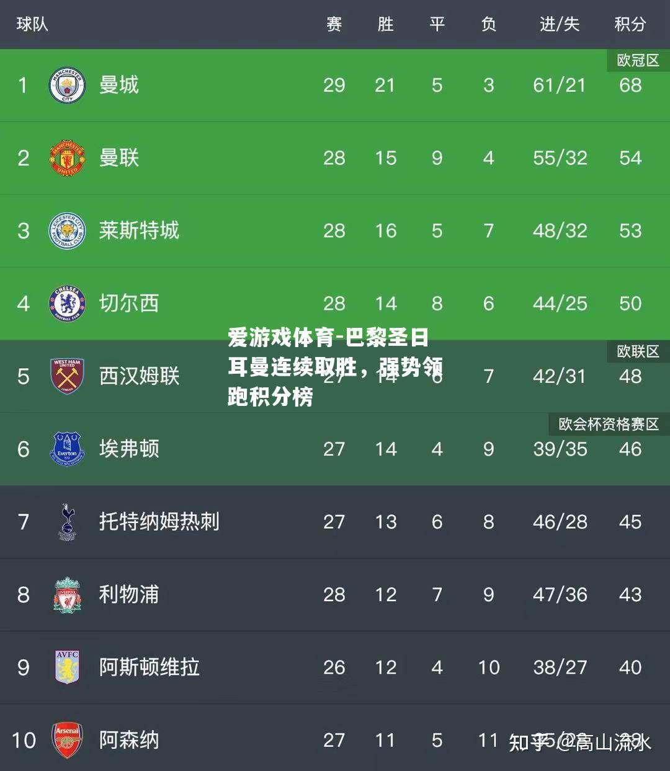Viewport: 670px width, 771px height.
Task: Open the 曼城 team name link
Action: pyautogui.click(x=119, y=85)
